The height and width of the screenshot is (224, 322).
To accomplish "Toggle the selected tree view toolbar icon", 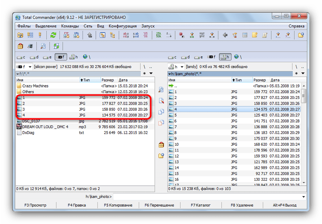I will (102, 35).
